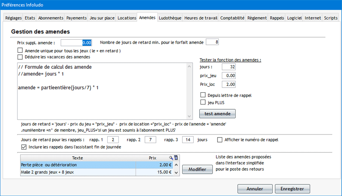
Task: Enable the jeu PLUS checkbox
Action: coord(203,102)
